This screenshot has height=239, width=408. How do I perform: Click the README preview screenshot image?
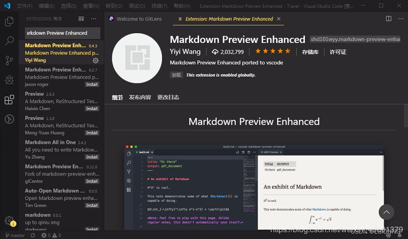254,187
